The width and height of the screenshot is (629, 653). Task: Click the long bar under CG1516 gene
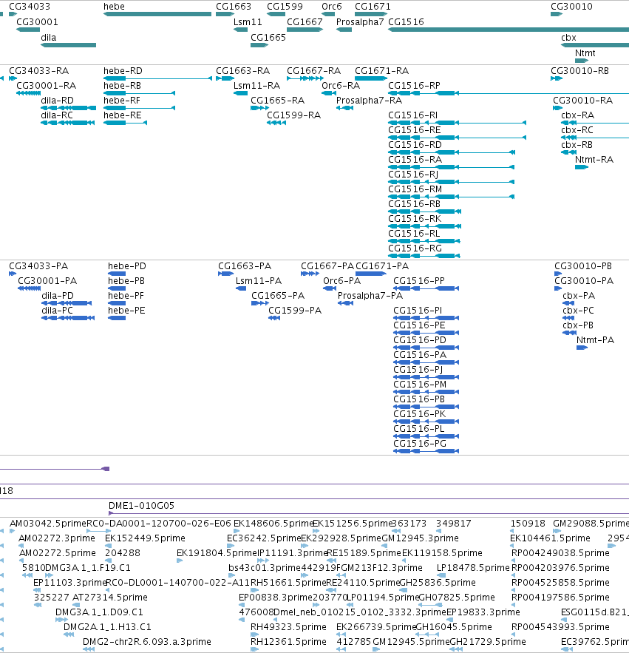(509, 30)
